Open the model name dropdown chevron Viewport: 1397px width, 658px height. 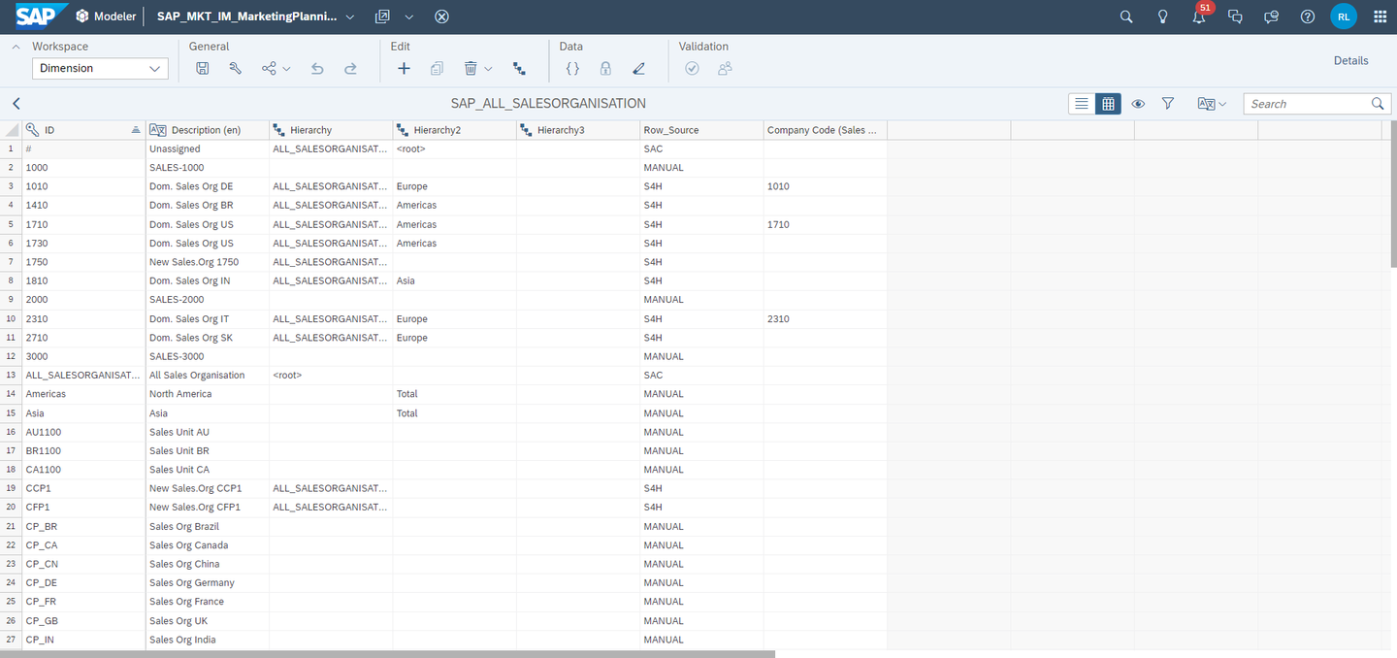point(349,17)
